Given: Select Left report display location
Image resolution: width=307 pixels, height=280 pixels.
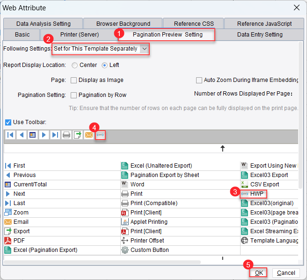Looking at the screenshot, I should [104, 65].
